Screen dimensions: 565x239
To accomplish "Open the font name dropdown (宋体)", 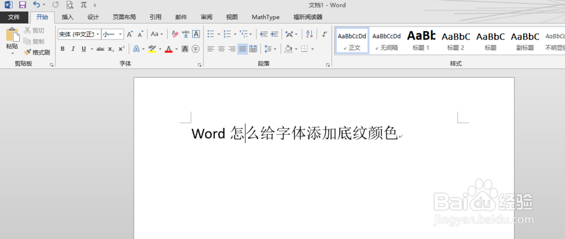I will click(98, 34).
